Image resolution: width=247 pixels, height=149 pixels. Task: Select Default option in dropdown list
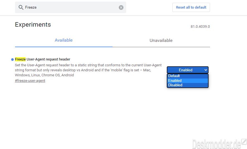(x=188, y=76)
